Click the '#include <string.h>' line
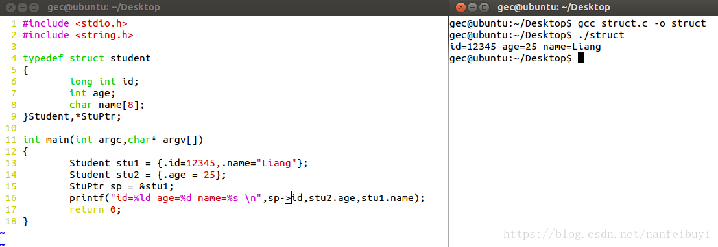The height and width of the screenshot is (247, 718). [78, 35]
